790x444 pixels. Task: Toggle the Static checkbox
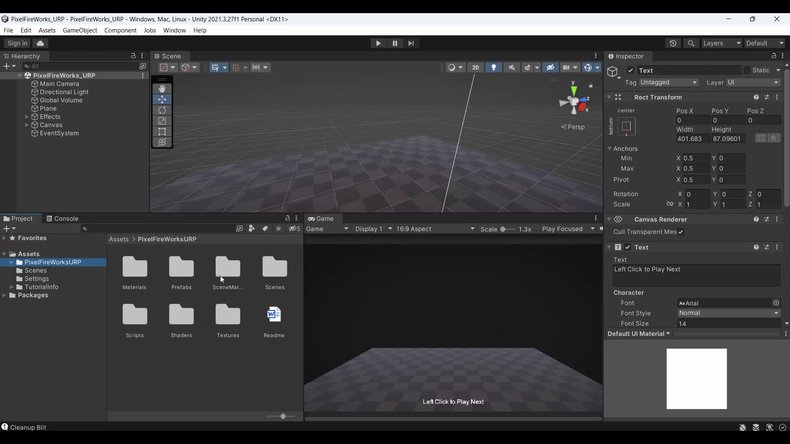[x=747, y=70]
